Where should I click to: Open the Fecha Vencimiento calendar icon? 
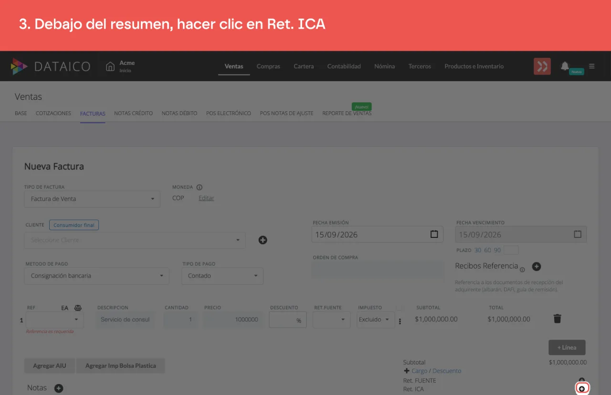coord(578,234)
